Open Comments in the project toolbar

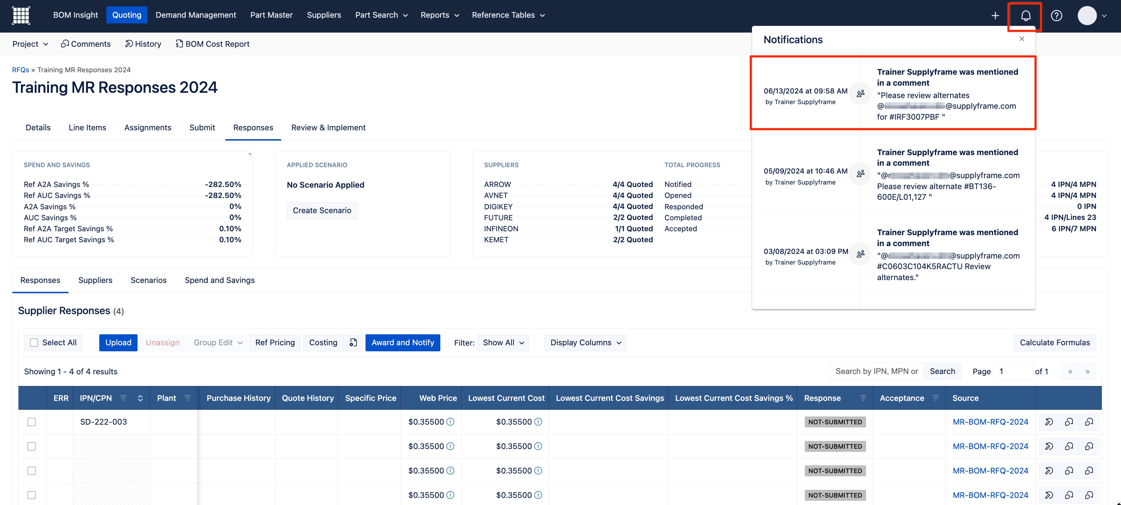coord(86,44)
